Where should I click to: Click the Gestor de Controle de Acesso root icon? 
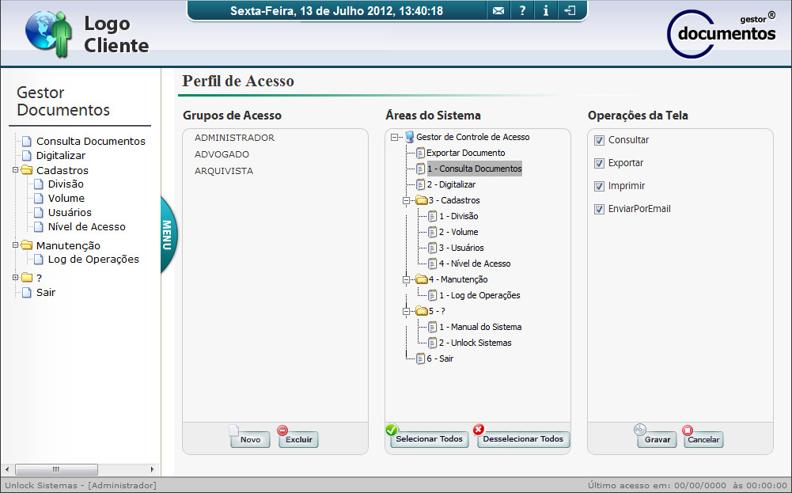click(409, 137)
